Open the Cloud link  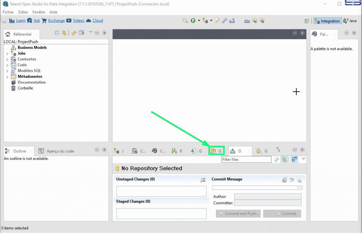pyautogui.click(x=98, y=21)
